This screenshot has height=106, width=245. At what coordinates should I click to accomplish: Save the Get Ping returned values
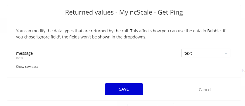124,89
